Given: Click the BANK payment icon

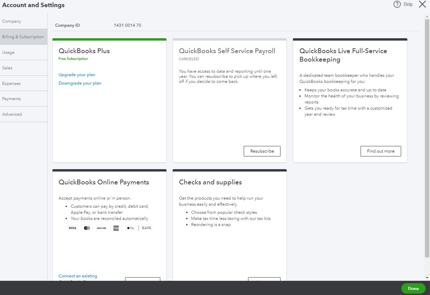Looking at the screenshot, I should [x=147, y=228].
